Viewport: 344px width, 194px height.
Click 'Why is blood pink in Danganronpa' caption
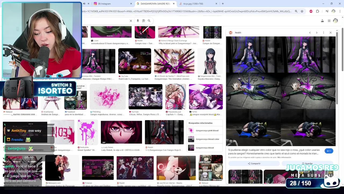(178, 43)
